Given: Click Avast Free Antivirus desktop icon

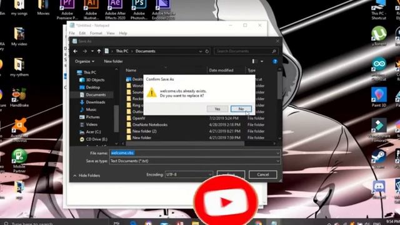Looking at the screenshot, I should click(x=19, y=130).
